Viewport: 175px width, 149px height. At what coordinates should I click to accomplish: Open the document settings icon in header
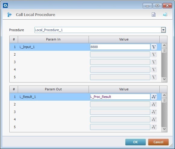[154, 15]
